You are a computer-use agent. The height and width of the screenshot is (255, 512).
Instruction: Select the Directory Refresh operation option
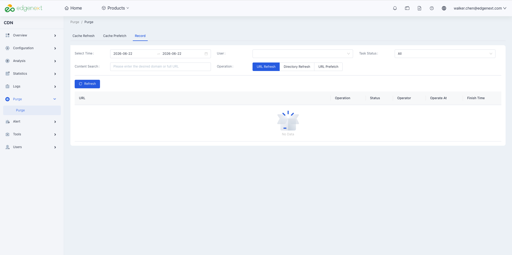297,67
